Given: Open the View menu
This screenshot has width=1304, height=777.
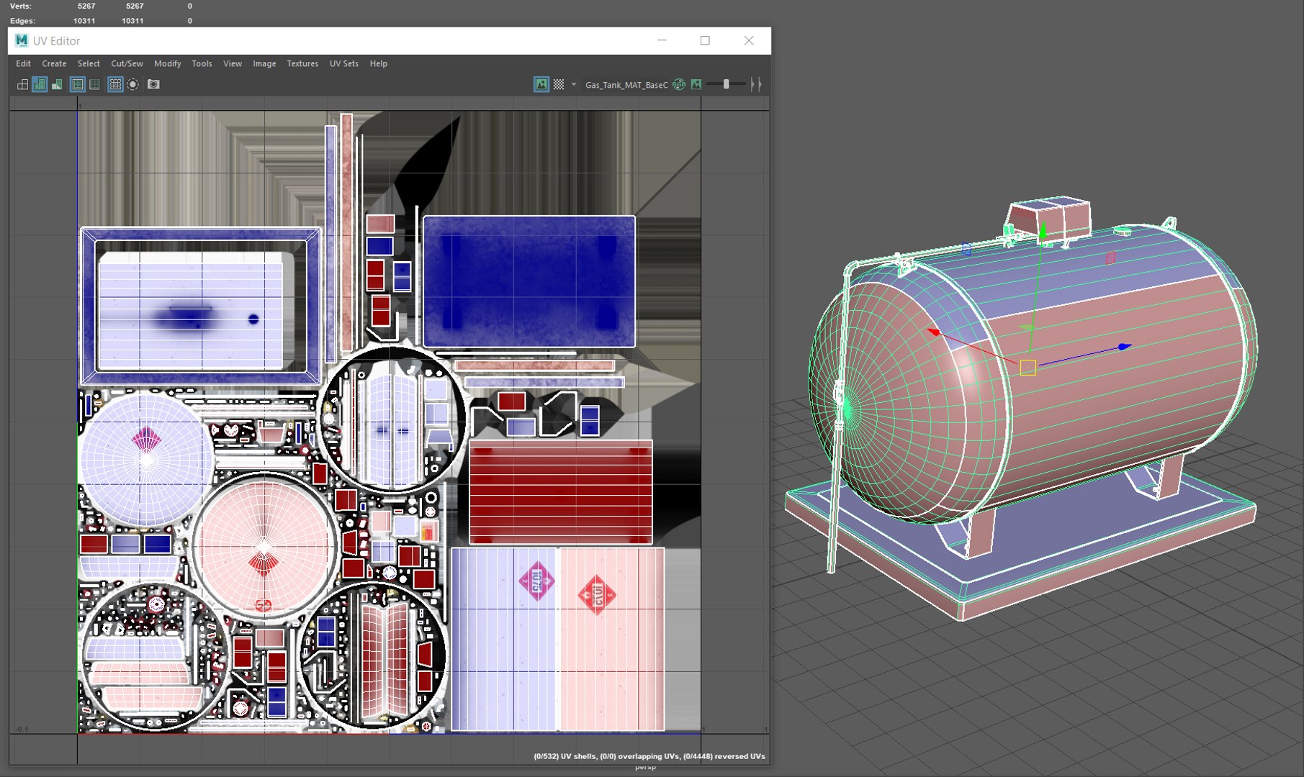Looking at the screenshot, I should tap(233, 63).
